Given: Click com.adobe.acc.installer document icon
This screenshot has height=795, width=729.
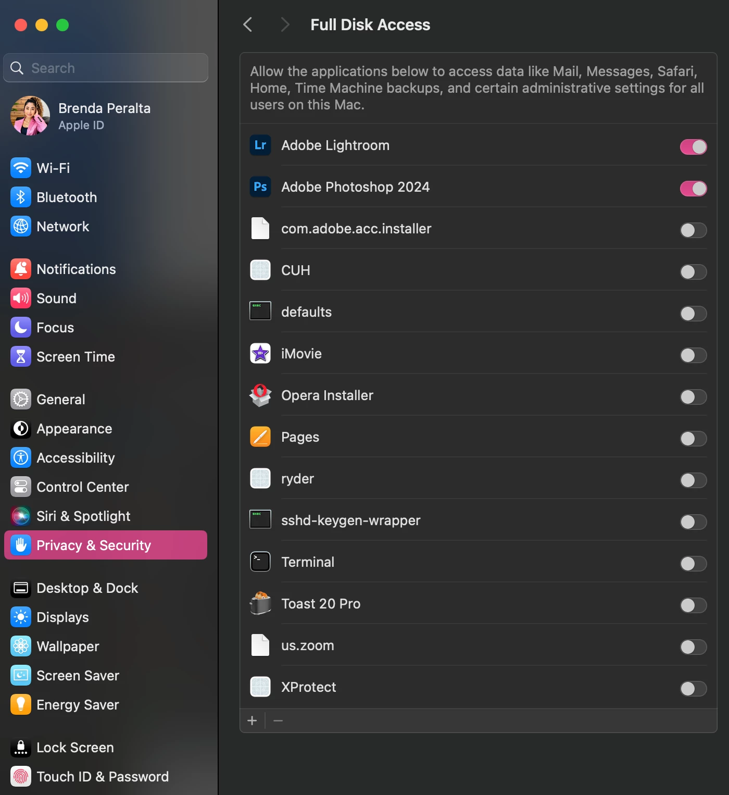Looking at the screenshot, I should click(x=260, y=228).
